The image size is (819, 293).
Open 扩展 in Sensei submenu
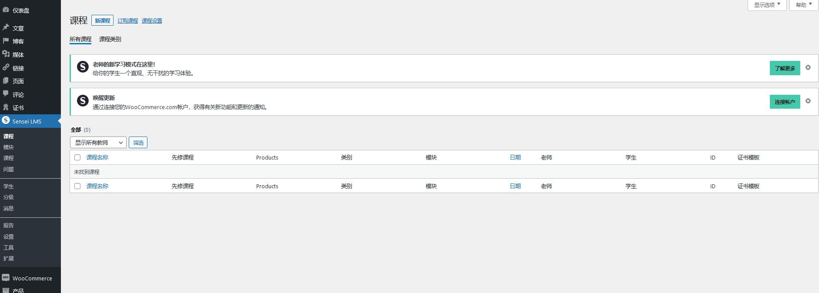(x=9, y=258)
